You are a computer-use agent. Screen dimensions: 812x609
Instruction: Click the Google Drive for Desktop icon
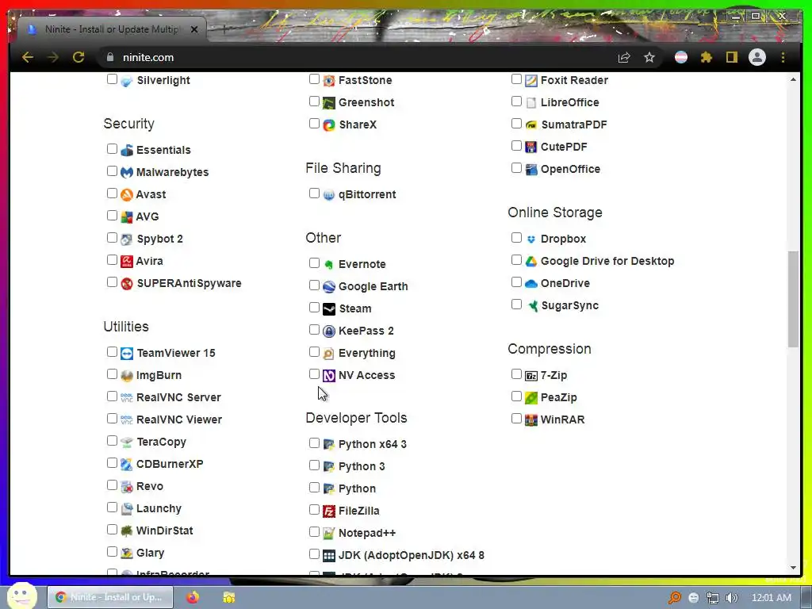pos(530,262)
